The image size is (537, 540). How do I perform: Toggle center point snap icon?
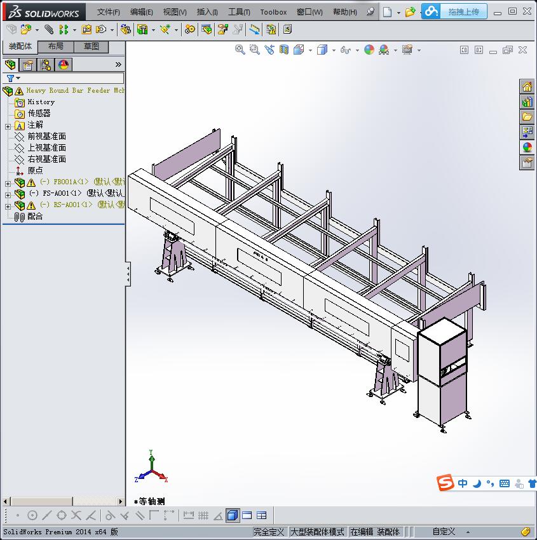(x=32, y=515)
